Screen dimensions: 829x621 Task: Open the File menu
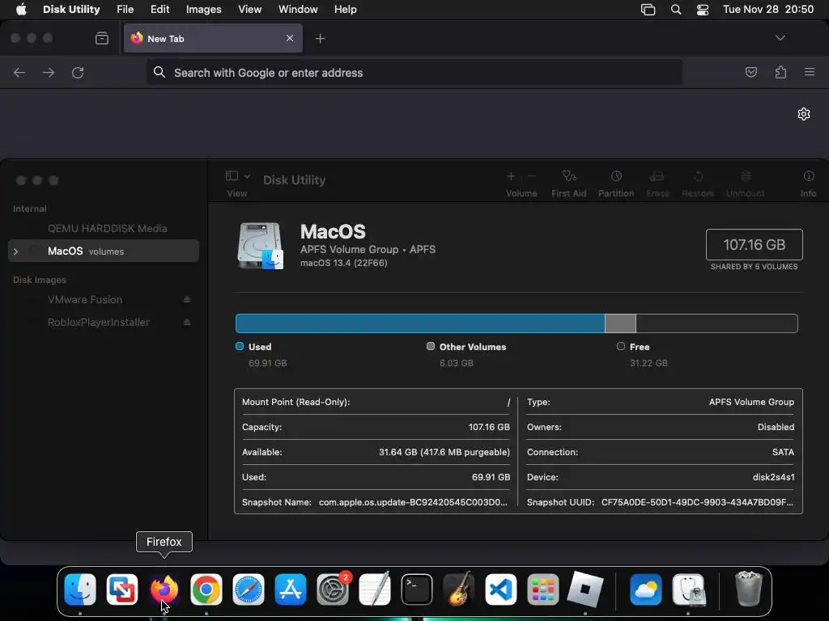(125, 10)
